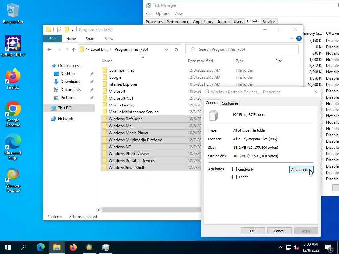
Task: Sort files by the Type column
Action: pyautogui.click(x=253, y=61)
